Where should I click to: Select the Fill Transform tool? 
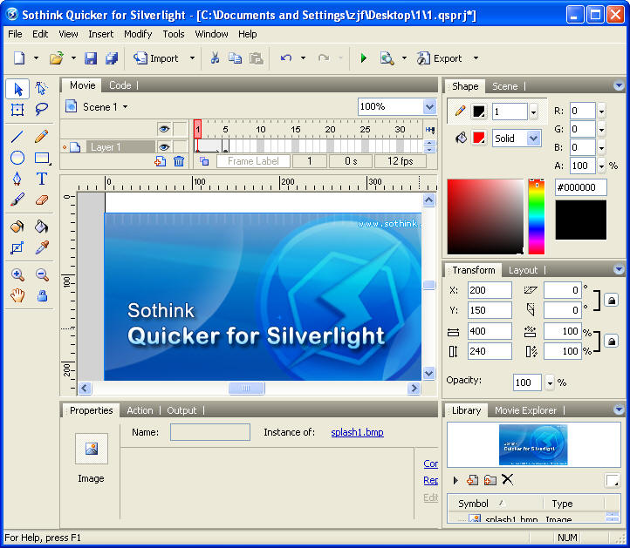coord(17,248)
